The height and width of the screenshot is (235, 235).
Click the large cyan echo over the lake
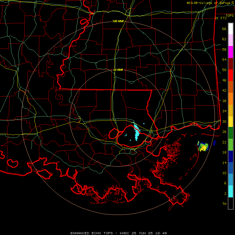(137, 132)
